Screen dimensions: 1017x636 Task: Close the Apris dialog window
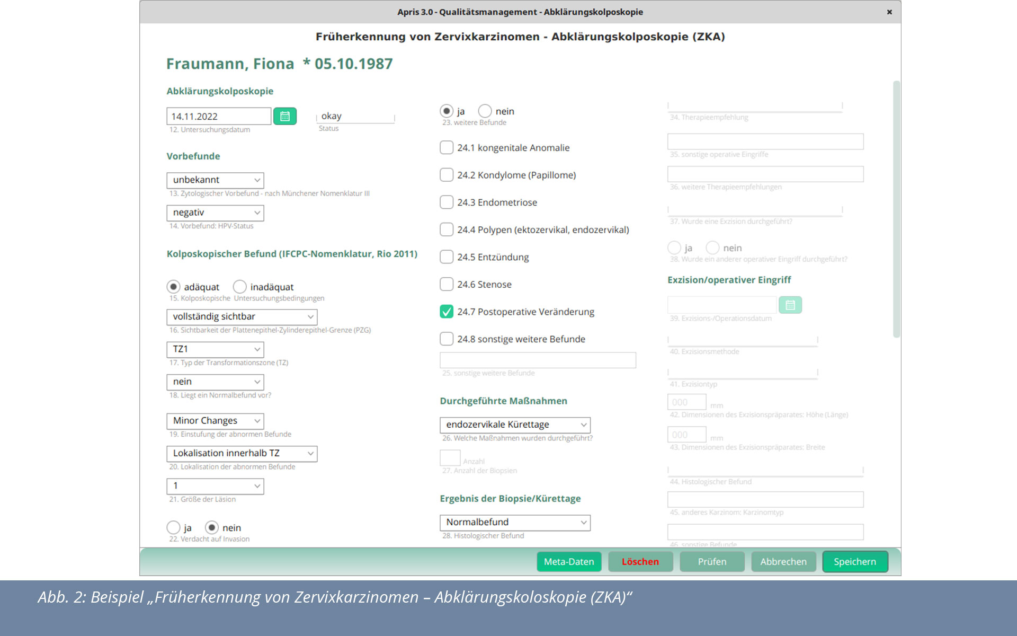(x=889, y=12)
